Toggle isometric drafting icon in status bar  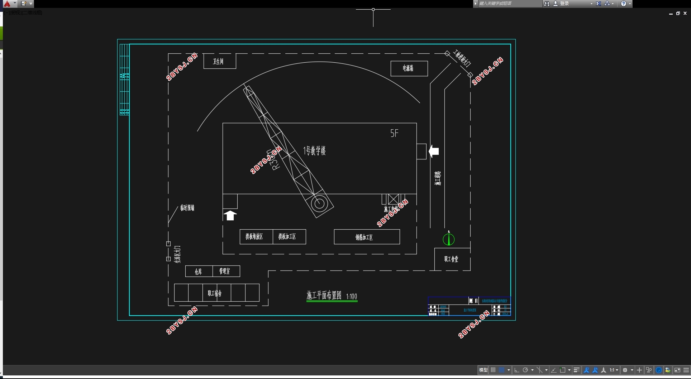(539, 370)
